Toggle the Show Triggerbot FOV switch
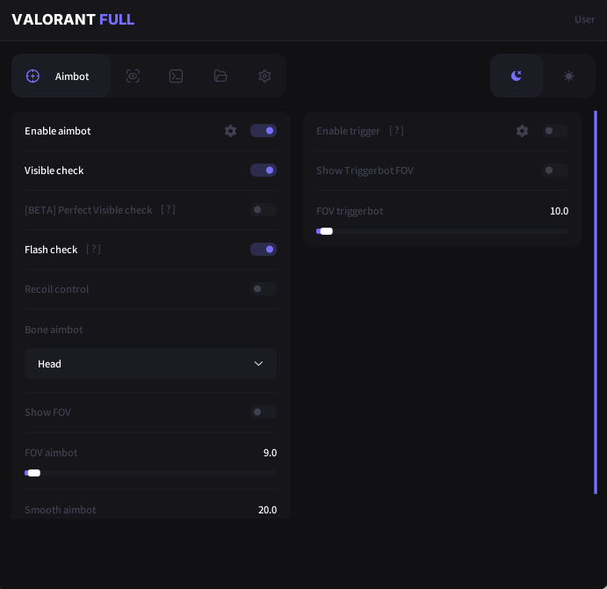This screenshot has height=589, width=607. coord(555,171)
